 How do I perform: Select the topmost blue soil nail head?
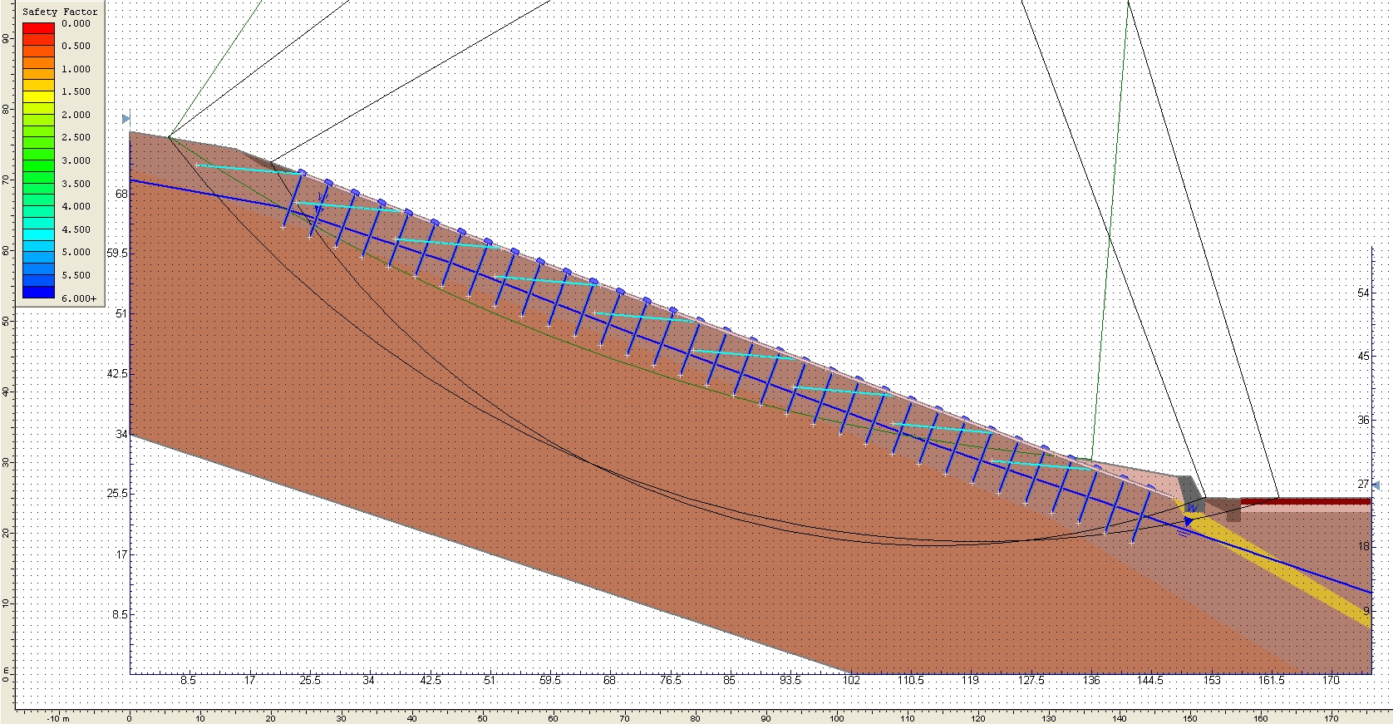tap(302, 173)
